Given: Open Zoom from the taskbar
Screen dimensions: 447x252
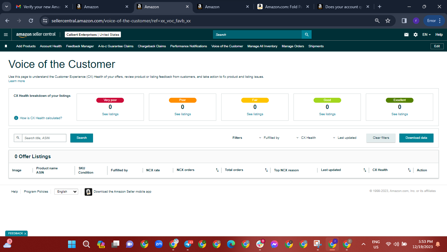Looking at the screenshot, I should [159, 244].
